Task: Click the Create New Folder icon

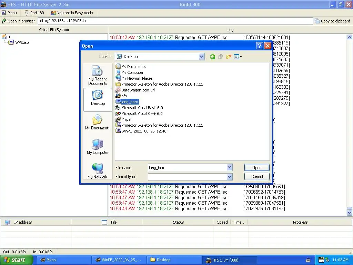Action: pyautogui.click(x=229, y=57)
